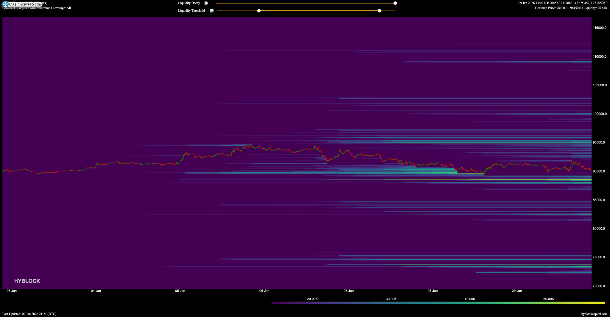Click the 'Last Updated' timestamp text
This screenshot has width=610, height=317.
coord(29,314)
